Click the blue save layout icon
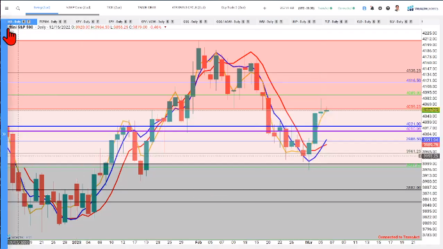This screenshot has width=443, height=249. 364,8
